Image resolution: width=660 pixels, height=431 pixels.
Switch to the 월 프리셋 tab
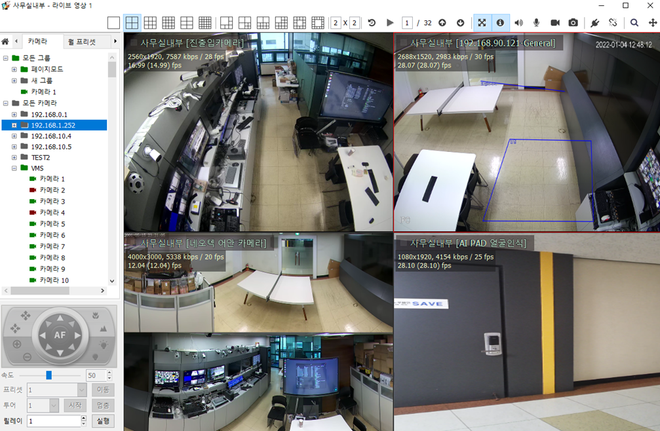(x=82, y=42)
